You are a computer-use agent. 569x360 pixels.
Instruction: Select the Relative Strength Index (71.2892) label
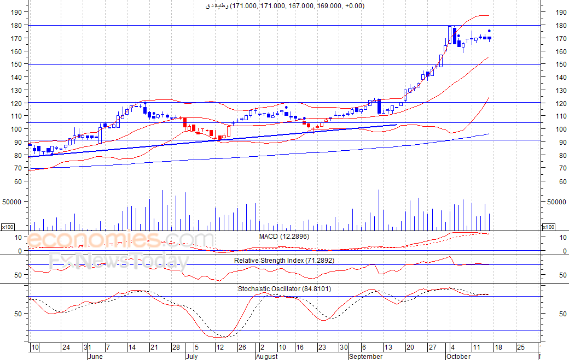(284, 261)
